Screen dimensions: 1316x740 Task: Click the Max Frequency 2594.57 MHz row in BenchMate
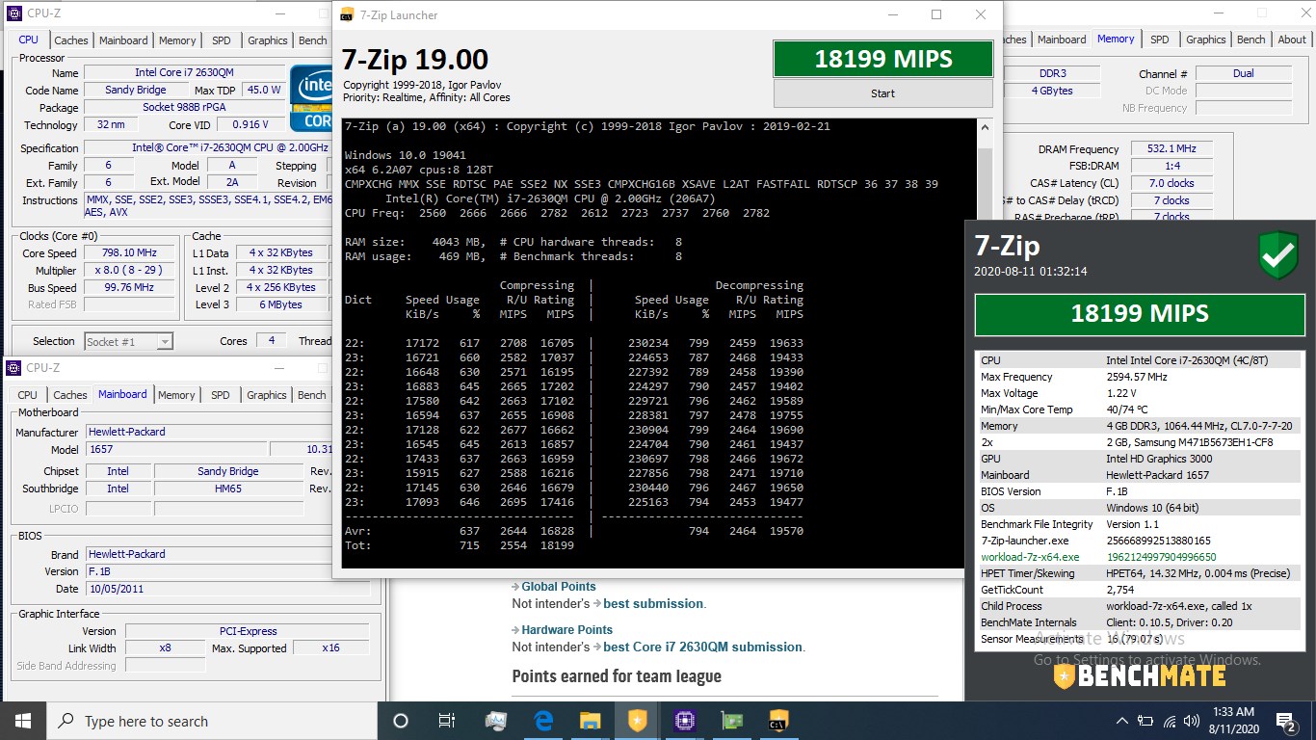pos(1140,377)
